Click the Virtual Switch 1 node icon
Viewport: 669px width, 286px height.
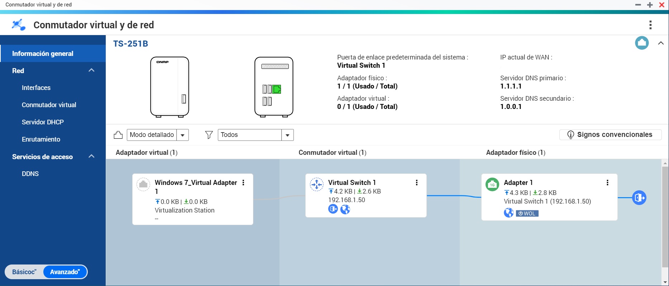click(x=317, y=185)
